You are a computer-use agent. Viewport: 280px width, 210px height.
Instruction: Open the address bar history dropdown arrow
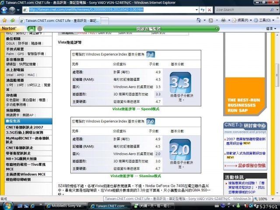click(x=196, y=10)
